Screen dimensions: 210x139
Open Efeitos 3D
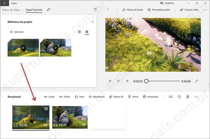click(116, 97)
